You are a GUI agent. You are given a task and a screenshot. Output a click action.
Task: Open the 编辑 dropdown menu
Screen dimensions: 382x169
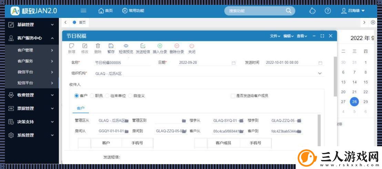pos(289,36)
